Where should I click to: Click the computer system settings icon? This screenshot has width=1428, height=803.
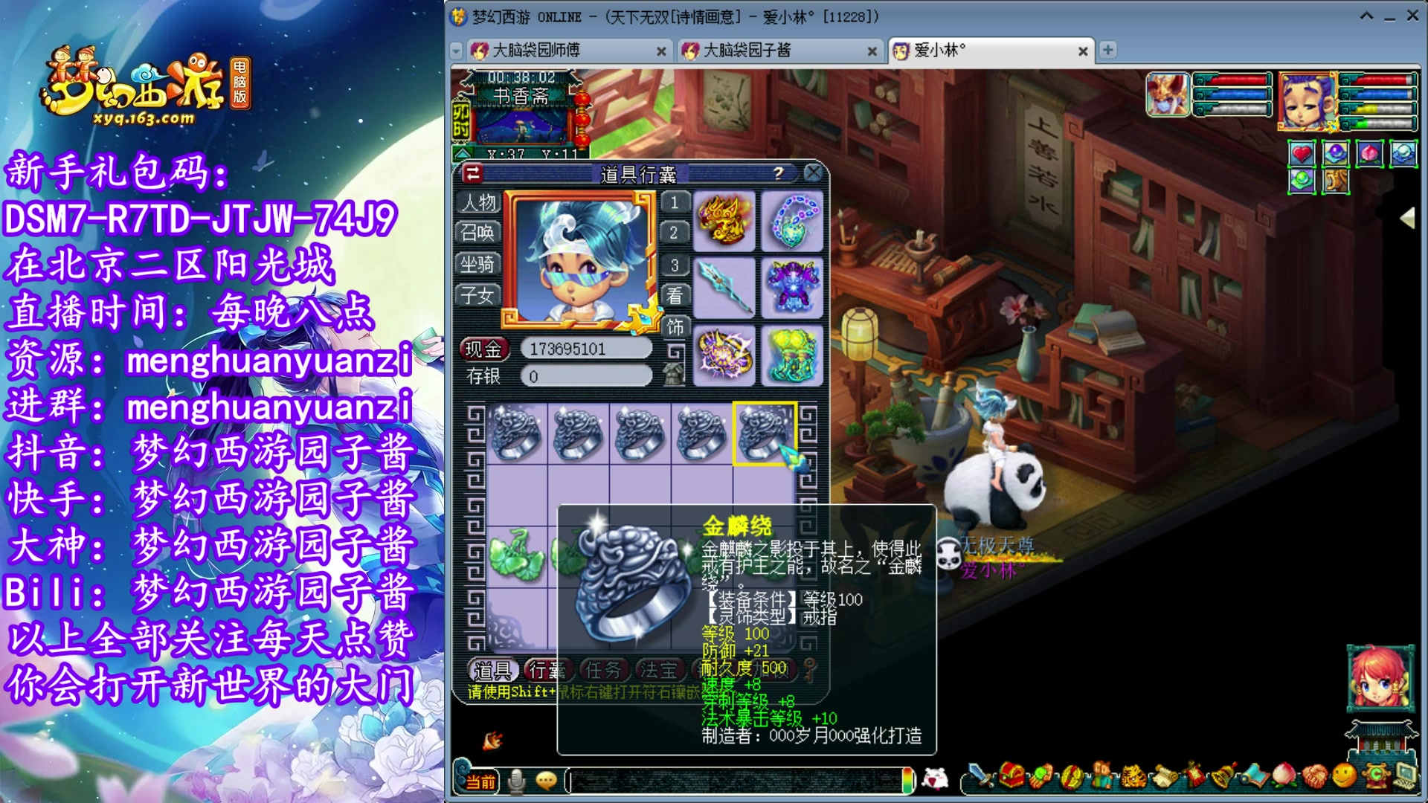tap(1406, 777)
